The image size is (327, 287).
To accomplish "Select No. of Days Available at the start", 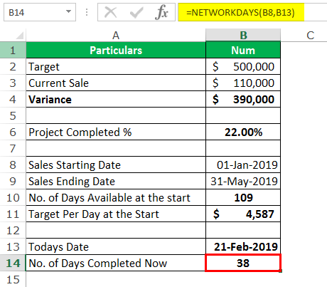I will pos(116,197).
